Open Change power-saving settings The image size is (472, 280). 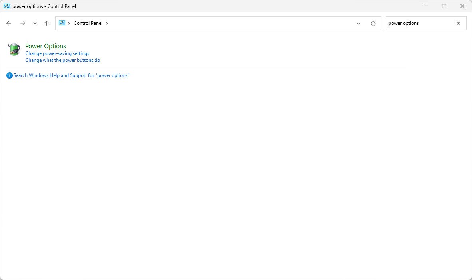(57, 53)
